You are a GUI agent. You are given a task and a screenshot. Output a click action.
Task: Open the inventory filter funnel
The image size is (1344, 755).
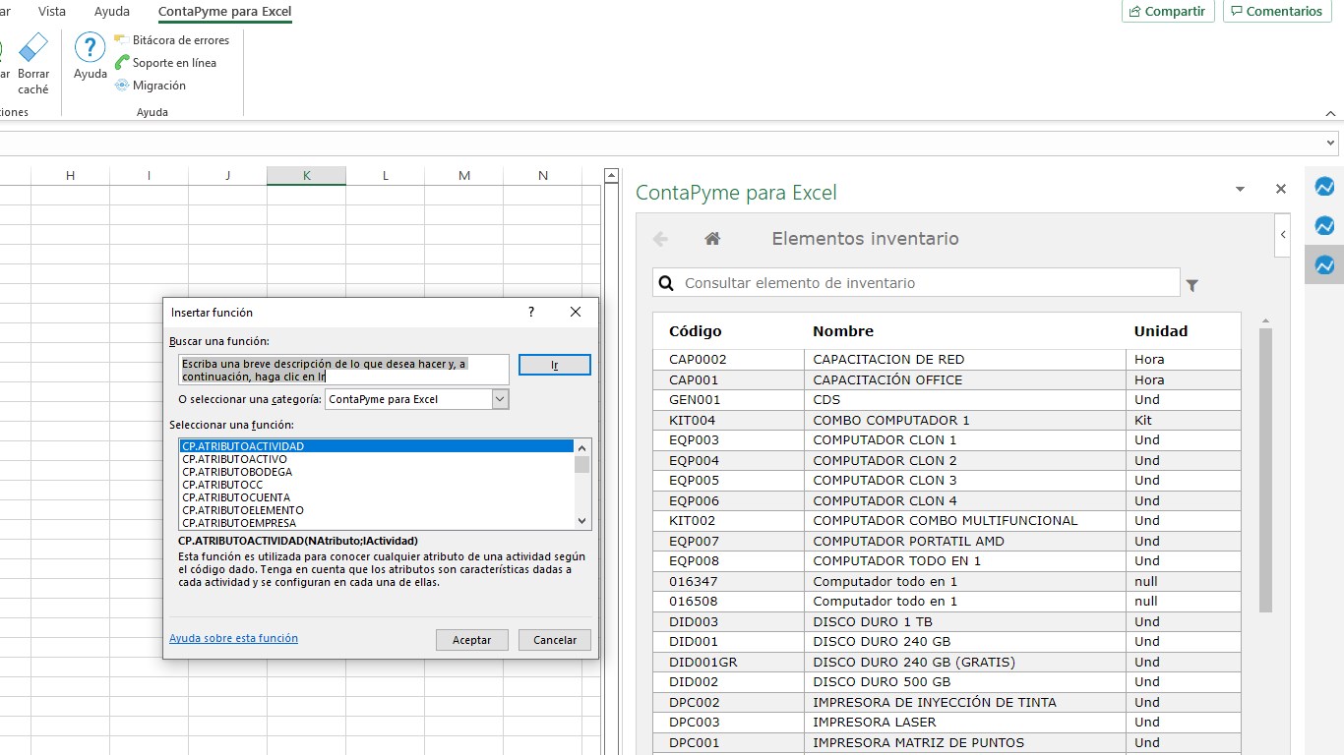pyautogui.click(x=1192, y=286)
